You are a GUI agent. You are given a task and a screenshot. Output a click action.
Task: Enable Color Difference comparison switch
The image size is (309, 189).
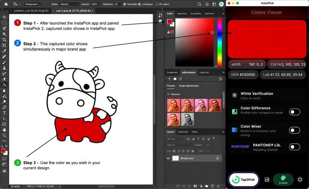(295, 112)
